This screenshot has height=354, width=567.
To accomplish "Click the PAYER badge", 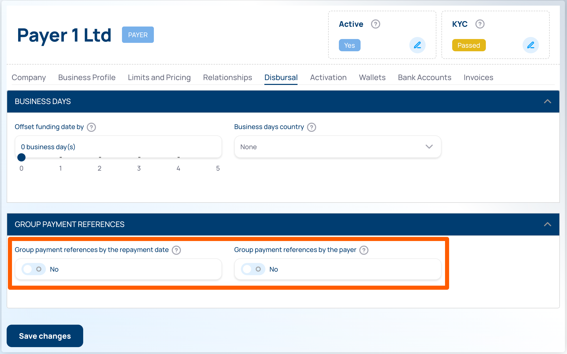I will (x=138, y=35).
